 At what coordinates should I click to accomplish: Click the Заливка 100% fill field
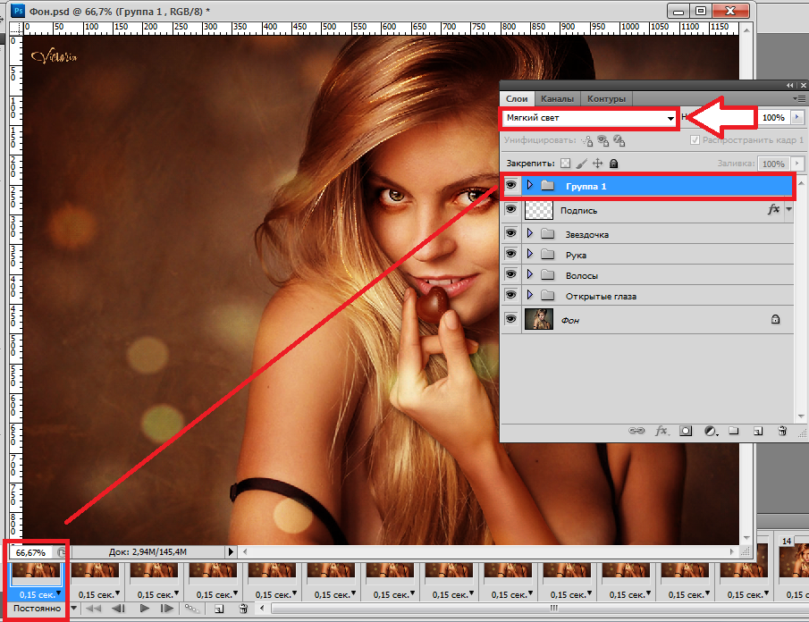pos(773,164)
